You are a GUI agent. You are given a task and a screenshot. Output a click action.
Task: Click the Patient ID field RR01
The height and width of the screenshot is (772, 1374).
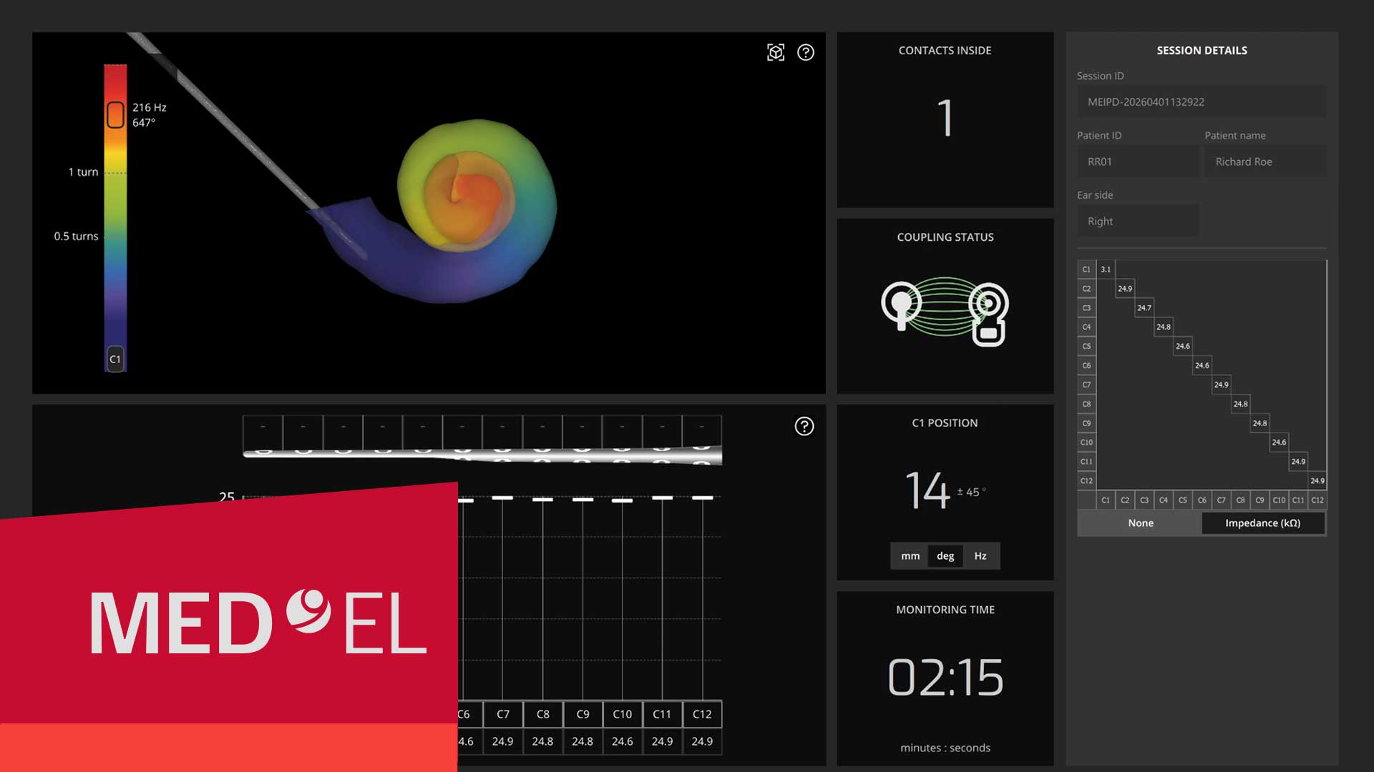(1138, 162)
